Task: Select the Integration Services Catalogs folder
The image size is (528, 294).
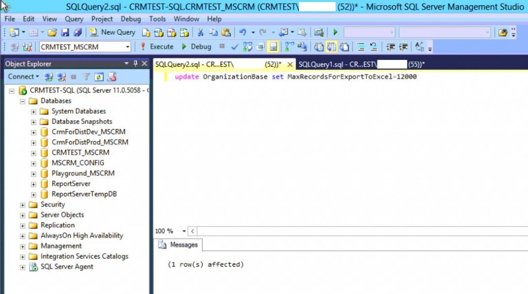Action: click(85, 256)
